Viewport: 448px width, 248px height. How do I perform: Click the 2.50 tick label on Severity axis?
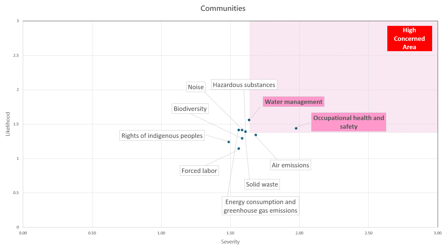[x=368, y=233]
